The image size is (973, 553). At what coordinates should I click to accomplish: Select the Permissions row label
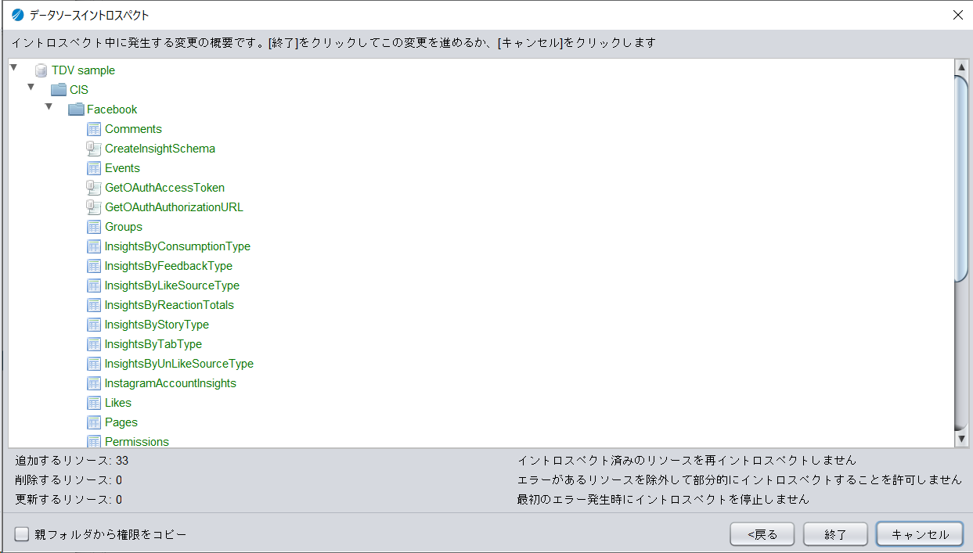point(137,441)
